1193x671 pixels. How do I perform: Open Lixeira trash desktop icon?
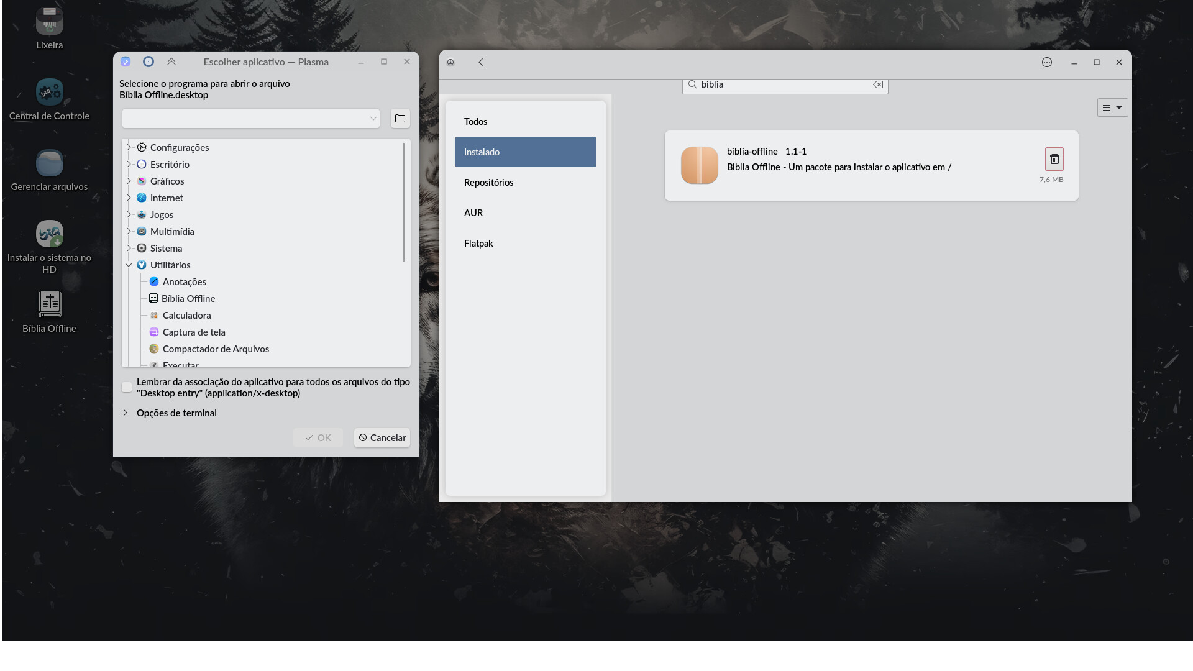(49, 22)
